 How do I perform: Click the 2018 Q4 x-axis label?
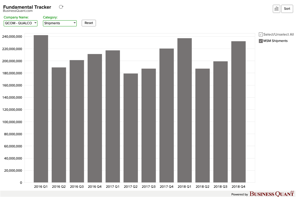[239, 187]
